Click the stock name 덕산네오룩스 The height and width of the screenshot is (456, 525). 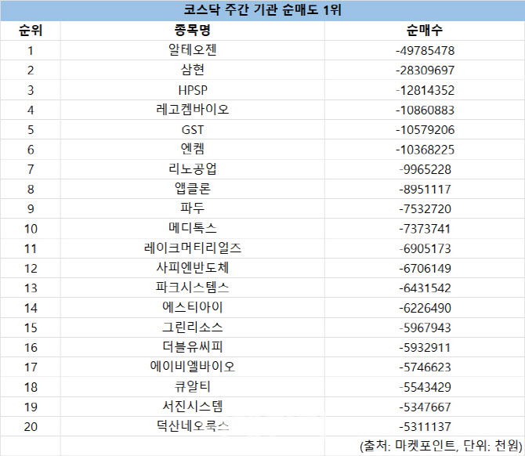(x=193, y=426)
